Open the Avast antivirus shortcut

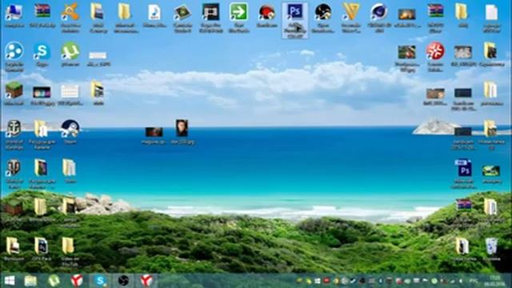click(70, 18)
